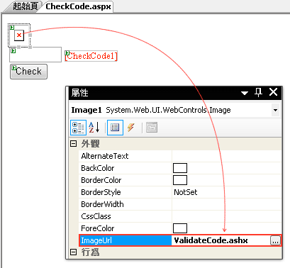Select the BorderWidth property
The image size is (290, 268).
tap(102, 204)
